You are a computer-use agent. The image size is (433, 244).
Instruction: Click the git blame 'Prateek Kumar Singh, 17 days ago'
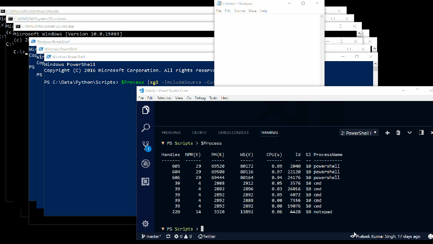point(385,236)
